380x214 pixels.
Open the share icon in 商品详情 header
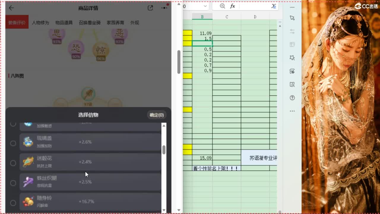tap(150, 8)
